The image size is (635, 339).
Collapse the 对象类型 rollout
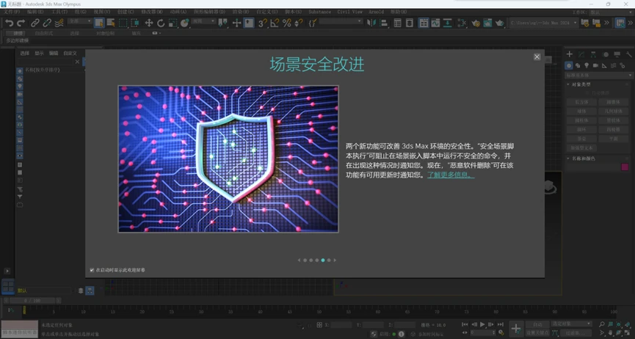tap(581, 84)
